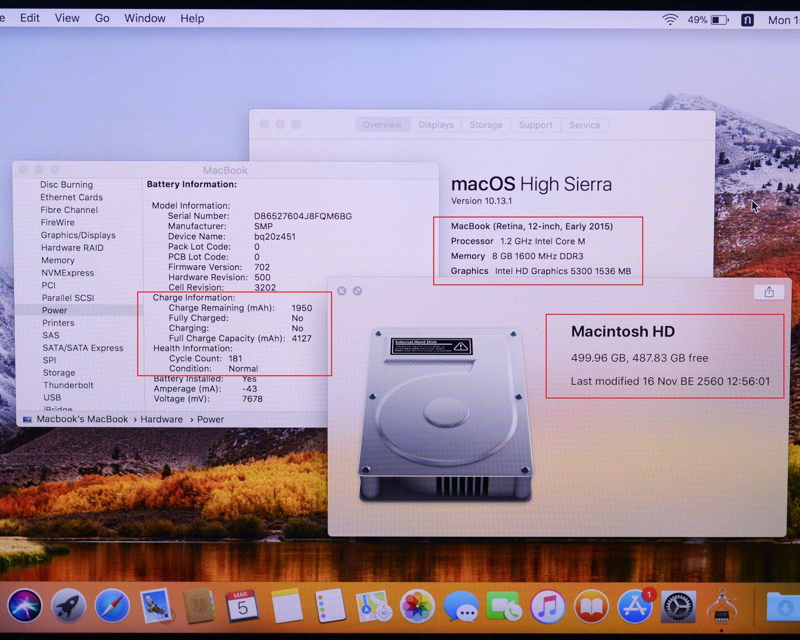Open Launchpad rocket icon in dock
This screenshot has height=640, width=800.
coord(68,606)
